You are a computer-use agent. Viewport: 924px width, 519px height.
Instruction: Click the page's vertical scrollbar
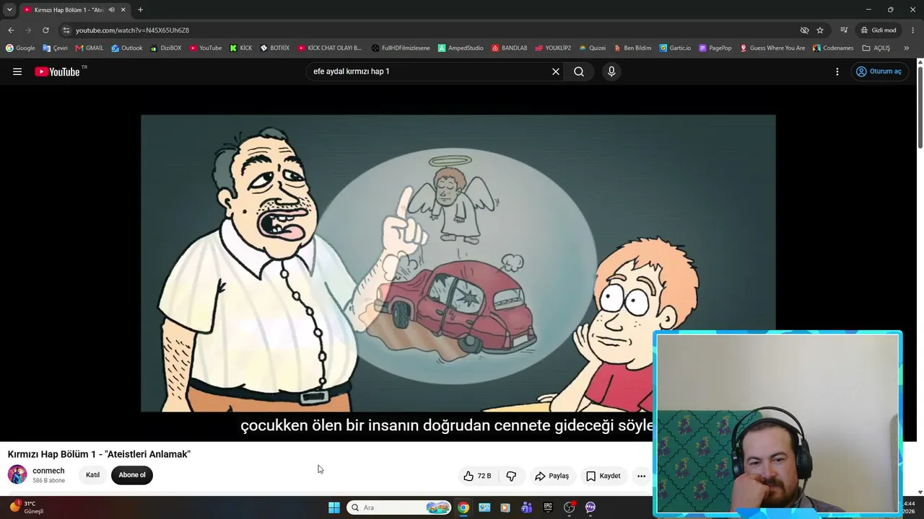pos(920,108)
